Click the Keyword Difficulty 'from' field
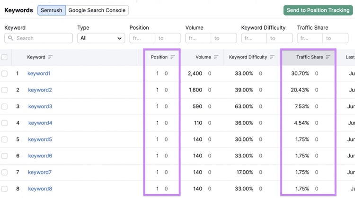This screenshot has height=198, width=355. pos(254,38)
